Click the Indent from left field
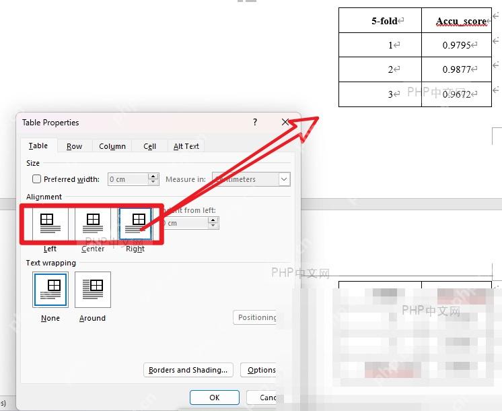Screen dimensions: 502x411 [x=186, y=223]
